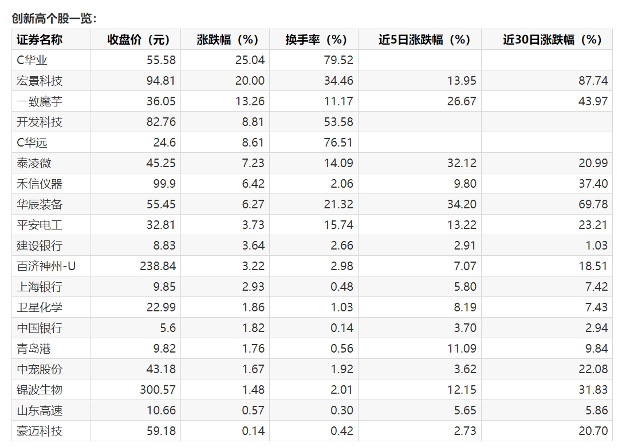Select the 上海银行 stock name
The image size is (618, 447).
[40, 287]
